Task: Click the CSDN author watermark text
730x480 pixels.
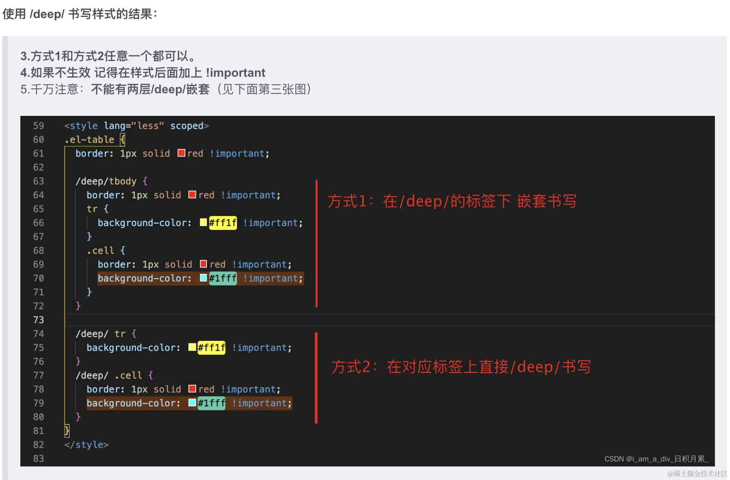Action: click(x=656, y=459)
